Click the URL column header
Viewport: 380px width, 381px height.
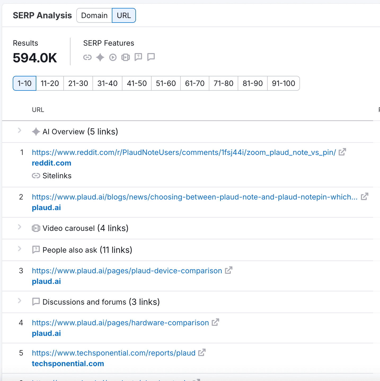38,110
